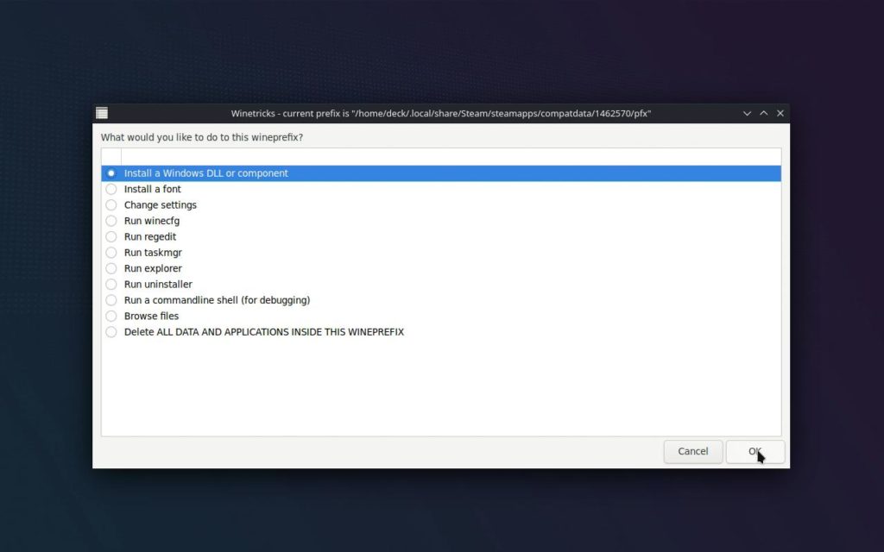Click the Cancel button
The image size is (884, 552).
click(693, 452)
